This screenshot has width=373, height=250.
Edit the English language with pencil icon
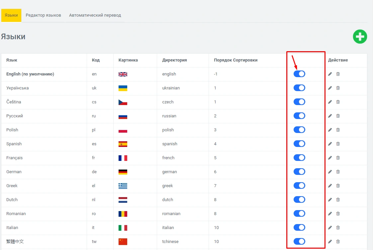click(x=330, y=74)
